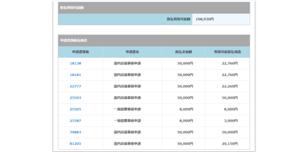Select 国内出張事前申請 name in row 79883
The height and width of the screenshot is (152, 308).
click(127, 132)
